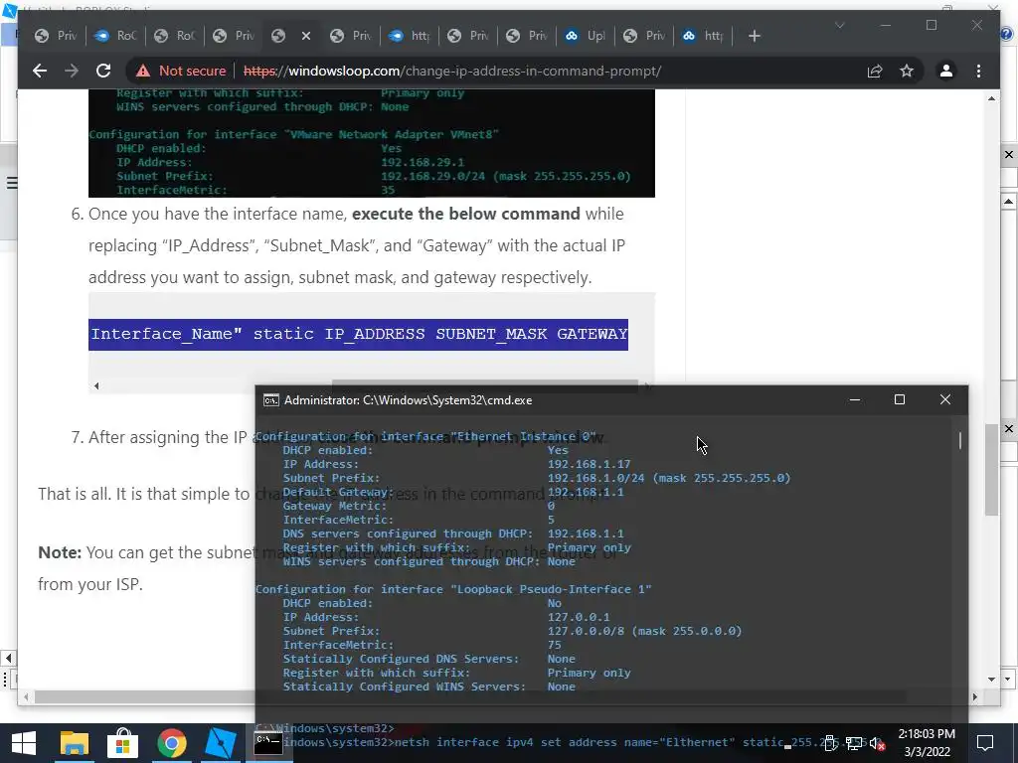Click the page vertical scrollbar thumb

(x=991, y=470)
